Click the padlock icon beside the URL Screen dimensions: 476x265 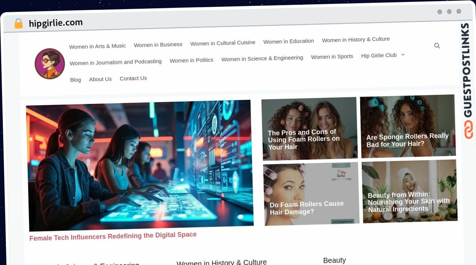click(x=18, y=24)
